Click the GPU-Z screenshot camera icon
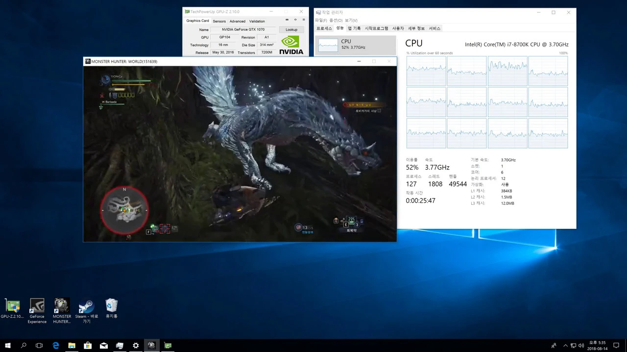627x352 pixels. [x=287, y=20]
